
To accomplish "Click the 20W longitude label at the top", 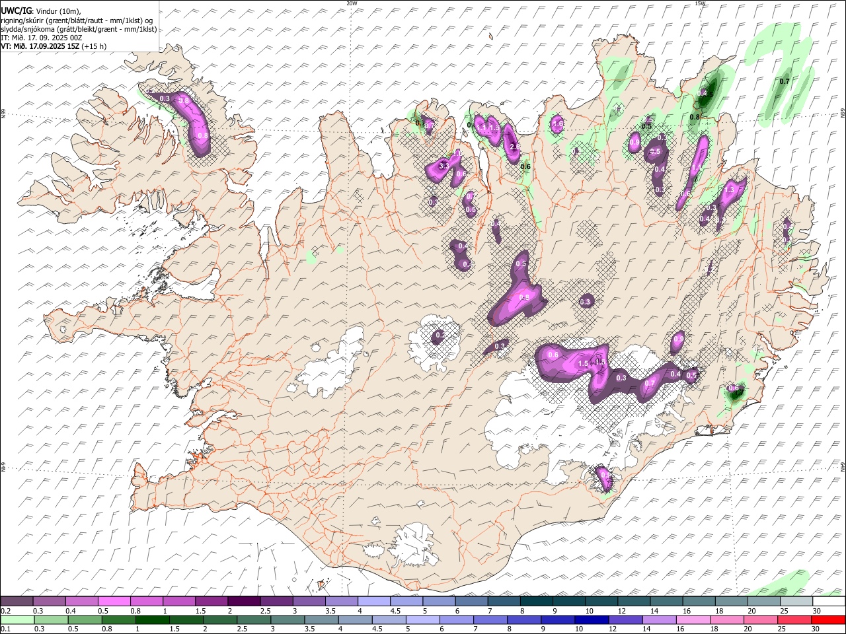I will 352,3.
